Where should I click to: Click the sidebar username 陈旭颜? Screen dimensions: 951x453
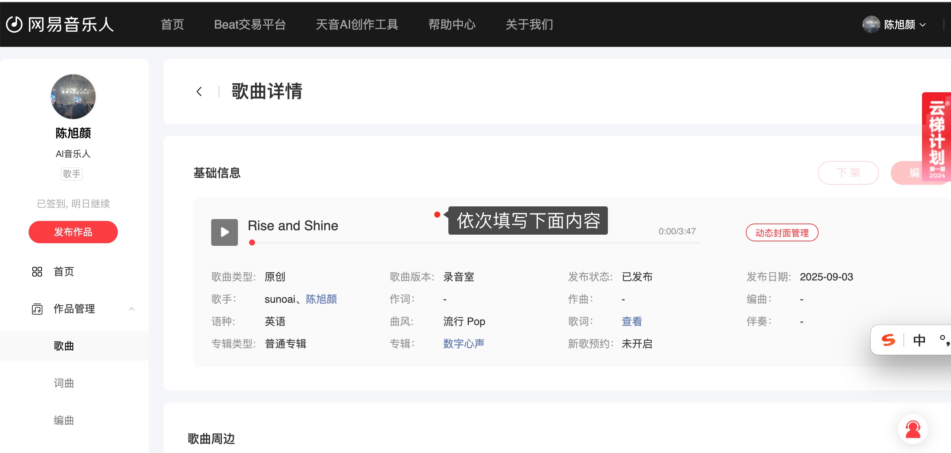pyautogui.click(x=73, y=133)
